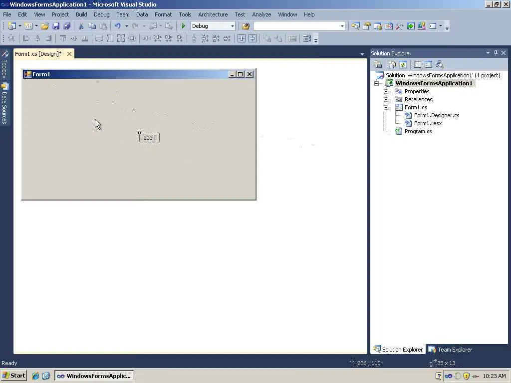Open the Build menu
Screen dimensions: 511x383
pos(81,14)
